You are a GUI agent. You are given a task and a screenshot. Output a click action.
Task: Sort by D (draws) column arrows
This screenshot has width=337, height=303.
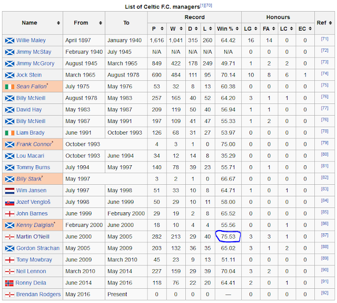[196, 29]
